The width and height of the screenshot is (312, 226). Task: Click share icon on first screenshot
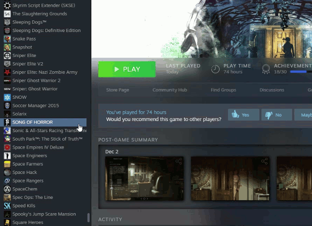coord(178,161)
